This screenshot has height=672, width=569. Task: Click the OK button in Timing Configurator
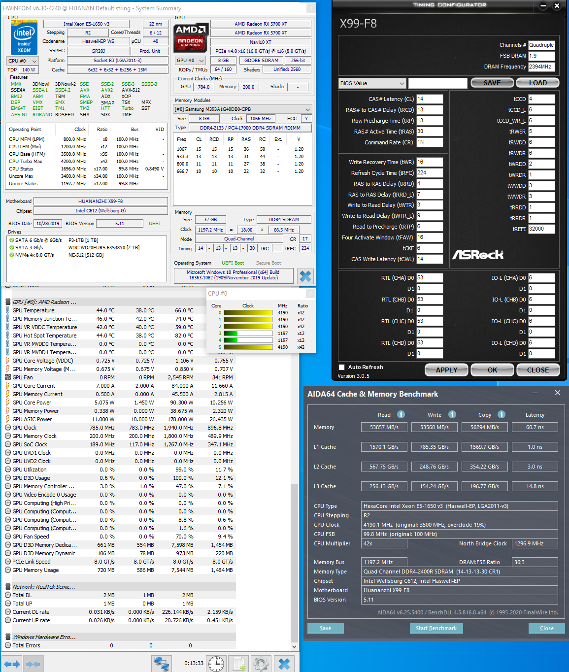(493, 370)
